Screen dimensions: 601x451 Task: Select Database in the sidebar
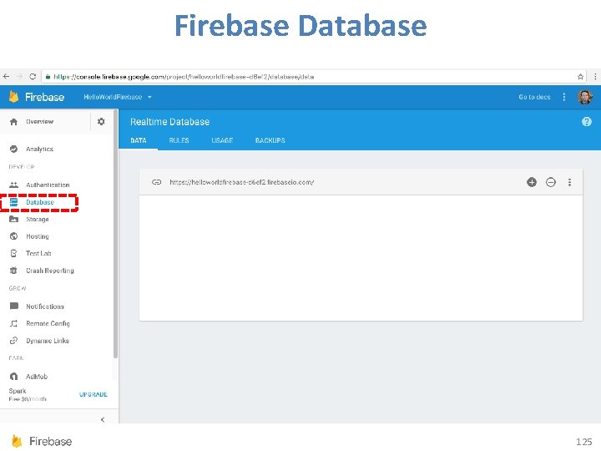point(33,202)
